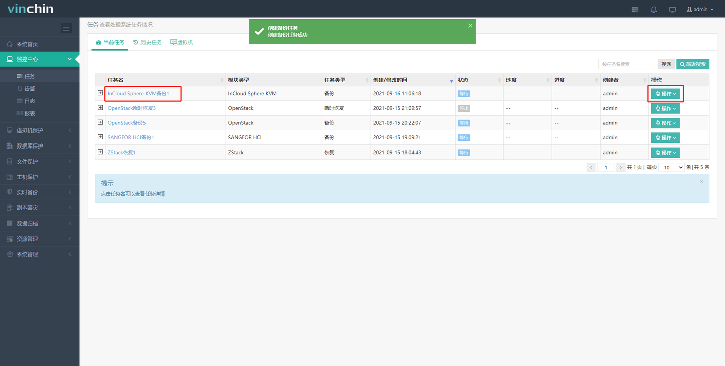Go to previous page in pagination
Viewport: 725px width, 366px height.
[x=591, y=167]
